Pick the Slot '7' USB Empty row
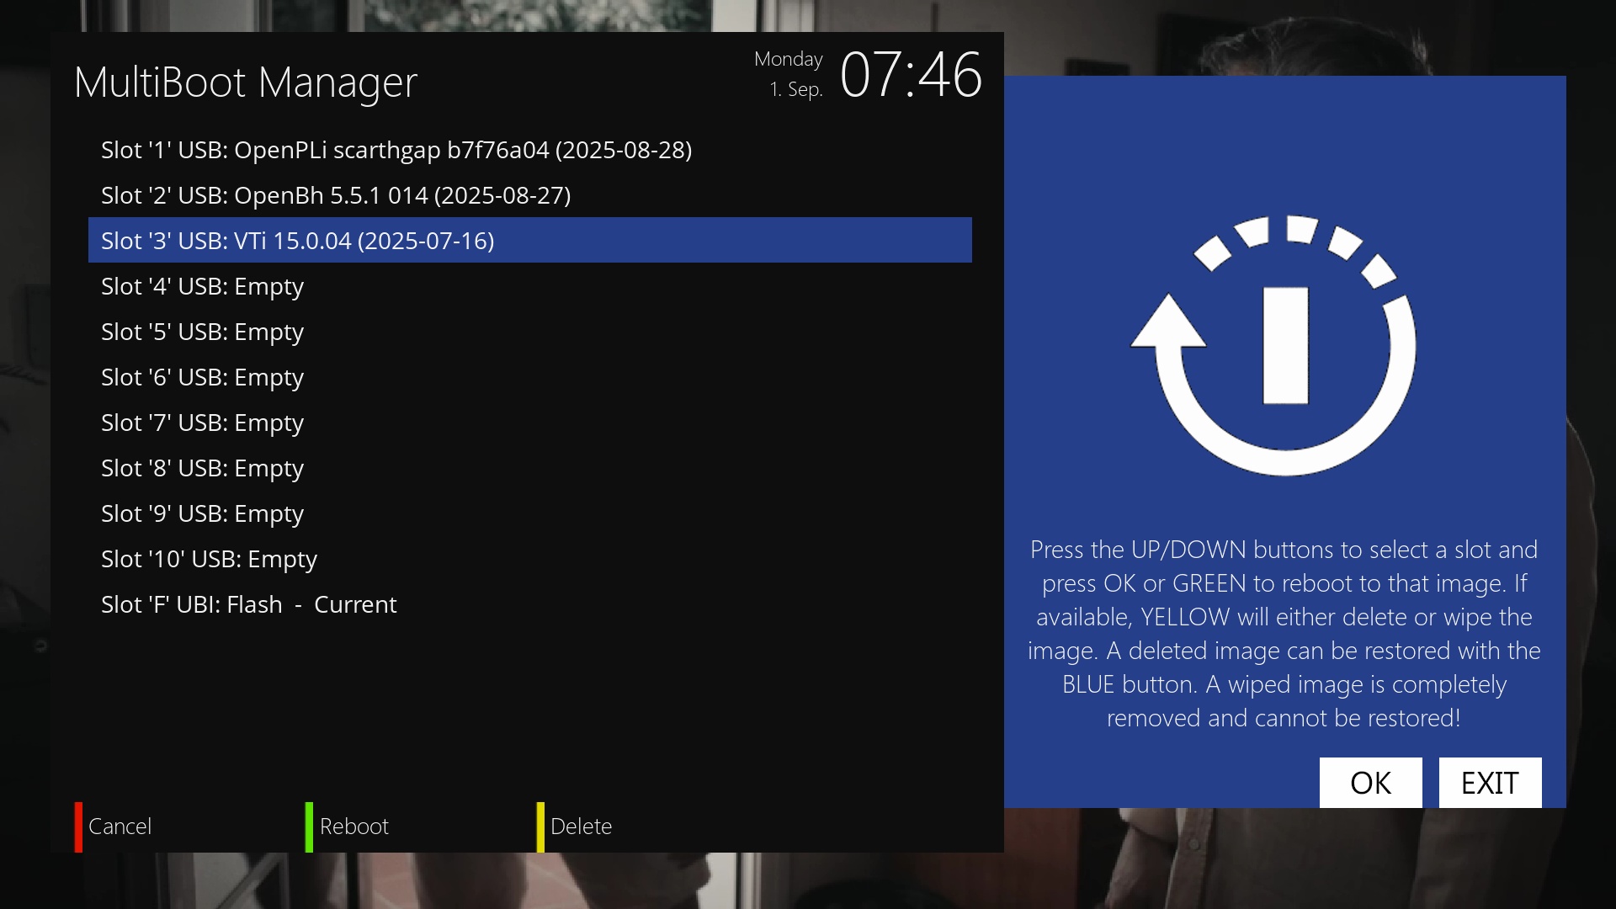 530,423
